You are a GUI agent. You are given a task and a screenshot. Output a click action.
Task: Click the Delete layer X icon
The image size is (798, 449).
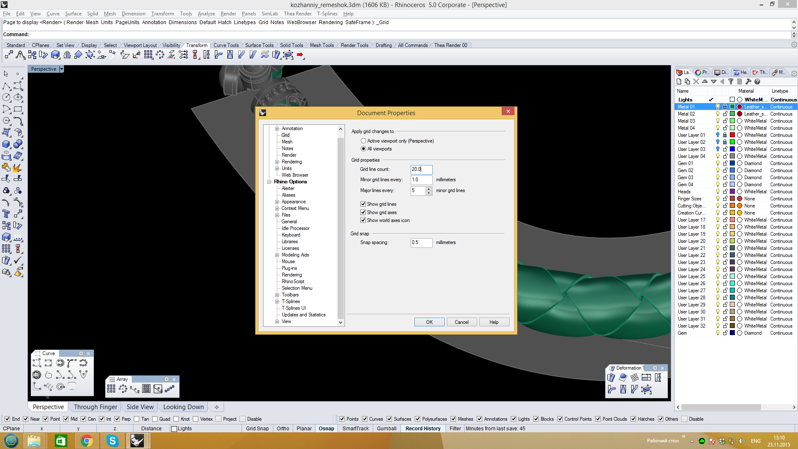click(x=696, y=81)
